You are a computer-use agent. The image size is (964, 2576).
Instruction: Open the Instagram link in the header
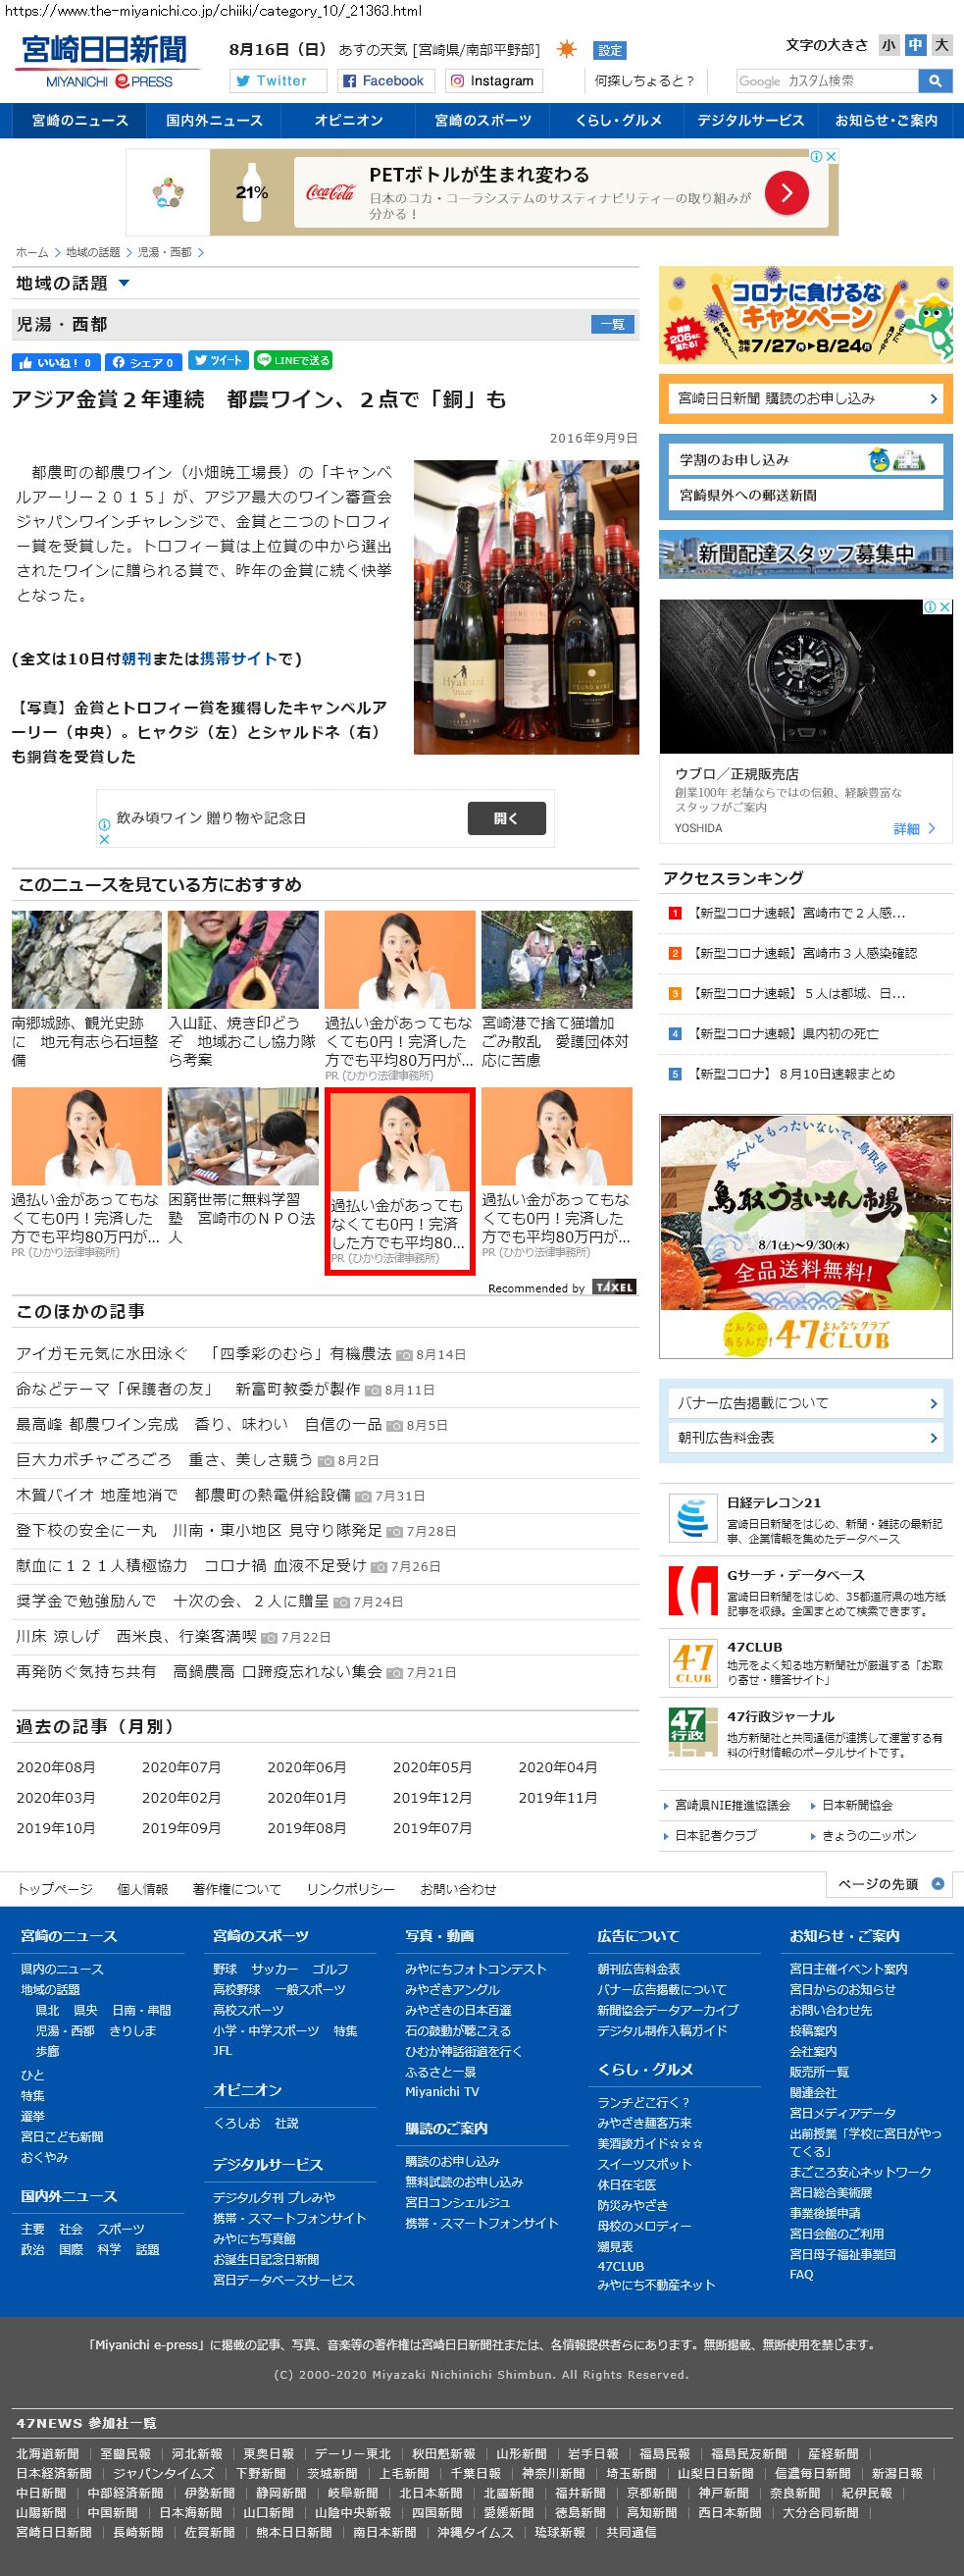tap(492, 81)
